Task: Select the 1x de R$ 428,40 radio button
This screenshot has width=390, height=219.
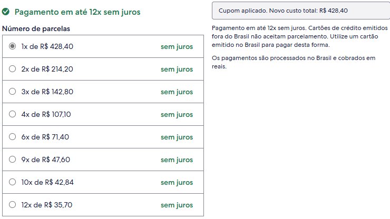Action: [12, 46]
